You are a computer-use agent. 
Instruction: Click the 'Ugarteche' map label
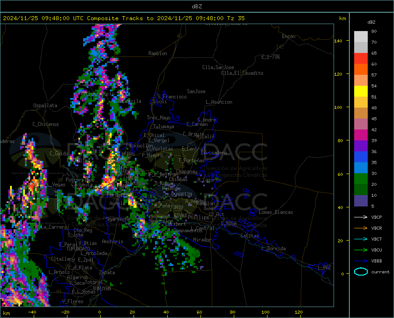click(118, 219)
